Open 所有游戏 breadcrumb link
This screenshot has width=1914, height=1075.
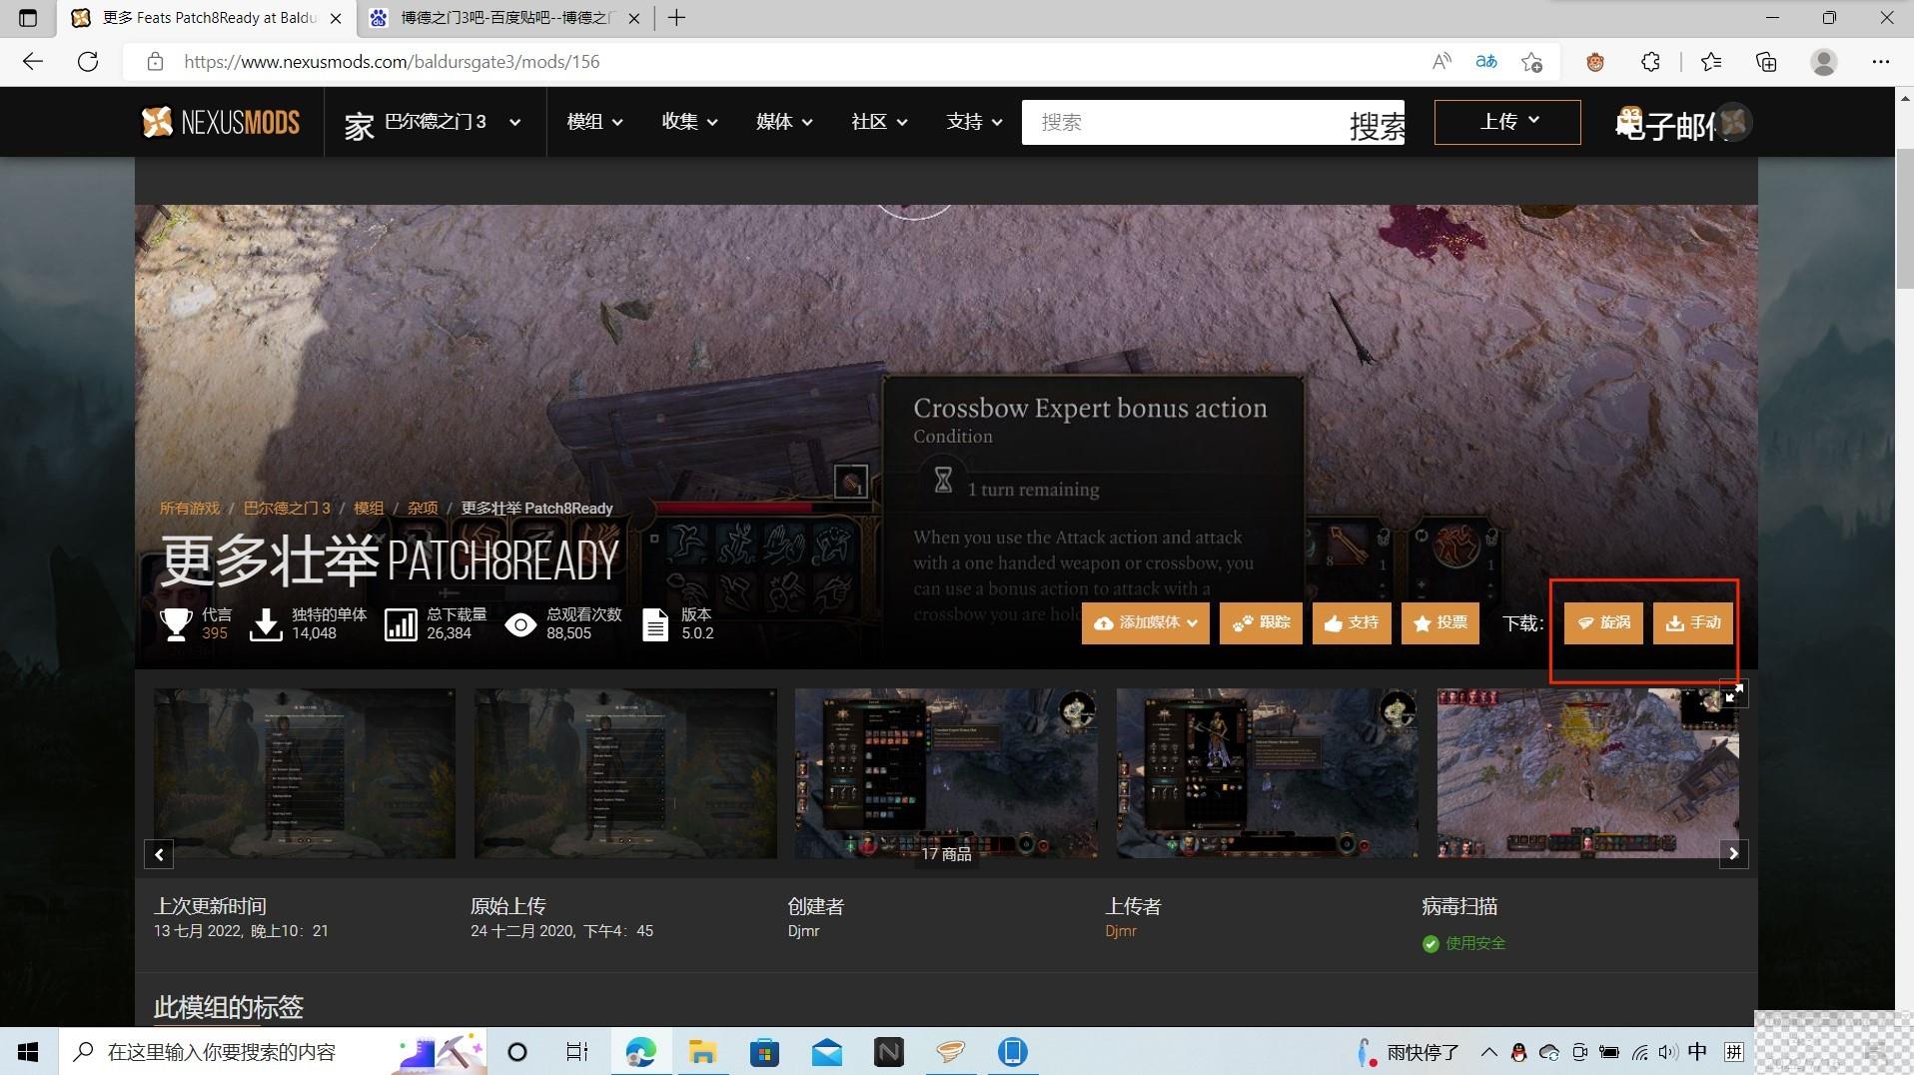[x=190, y=508]
